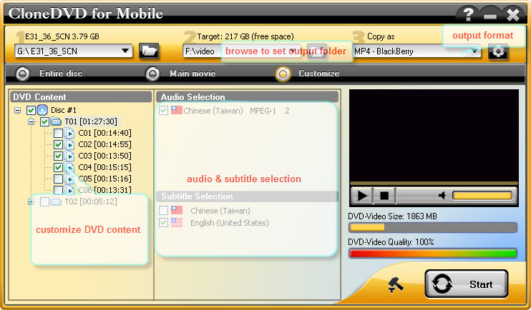This screenshot has width=531, height=310.
Task: Click the English (United States) subtitle label
Action: (x=229, y=223)
